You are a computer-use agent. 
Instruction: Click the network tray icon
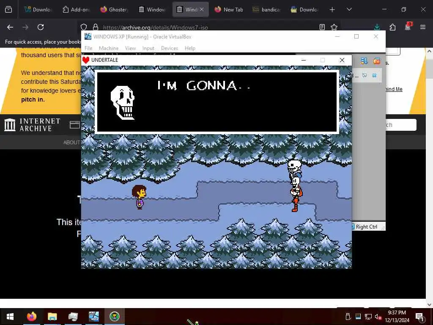click(x=368, y=317)
